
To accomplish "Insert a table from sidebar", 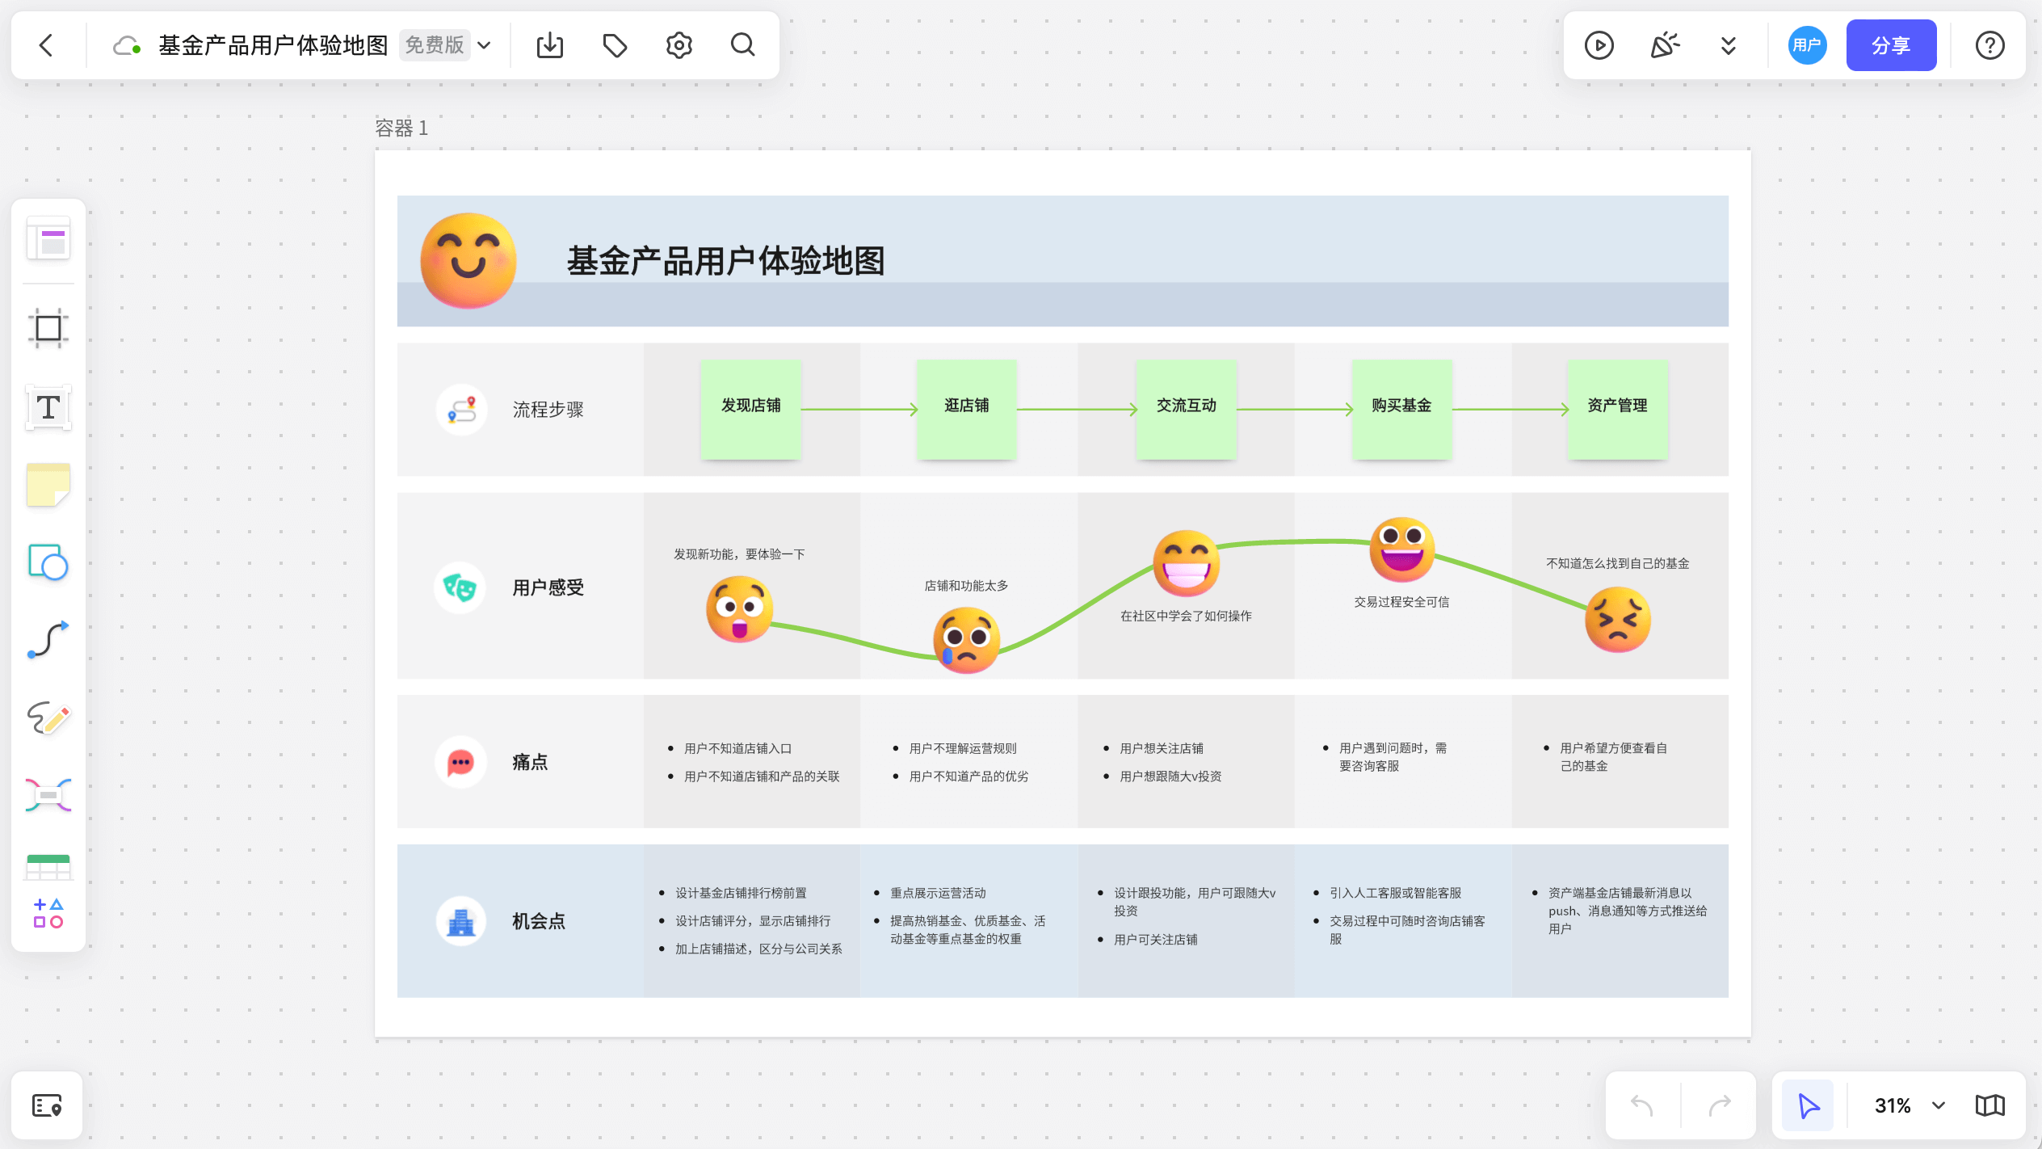I will pyautogui.click(x=48, y=866).
